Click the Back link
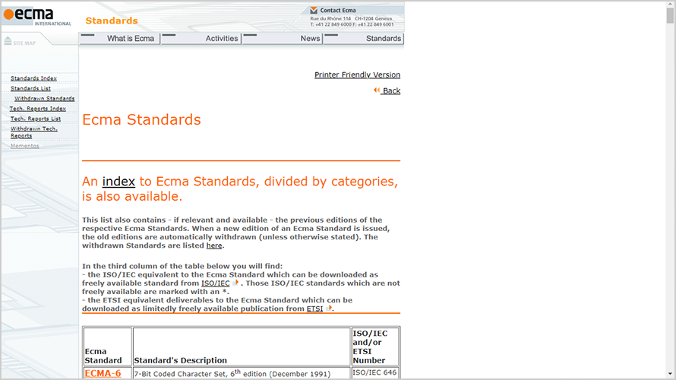 click(391, 90)
